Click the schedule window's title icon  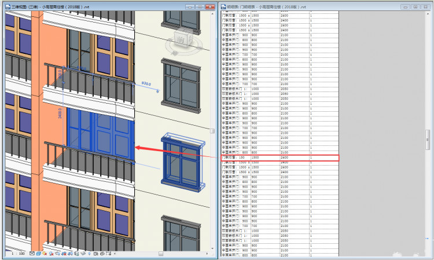tap(223, 6)
